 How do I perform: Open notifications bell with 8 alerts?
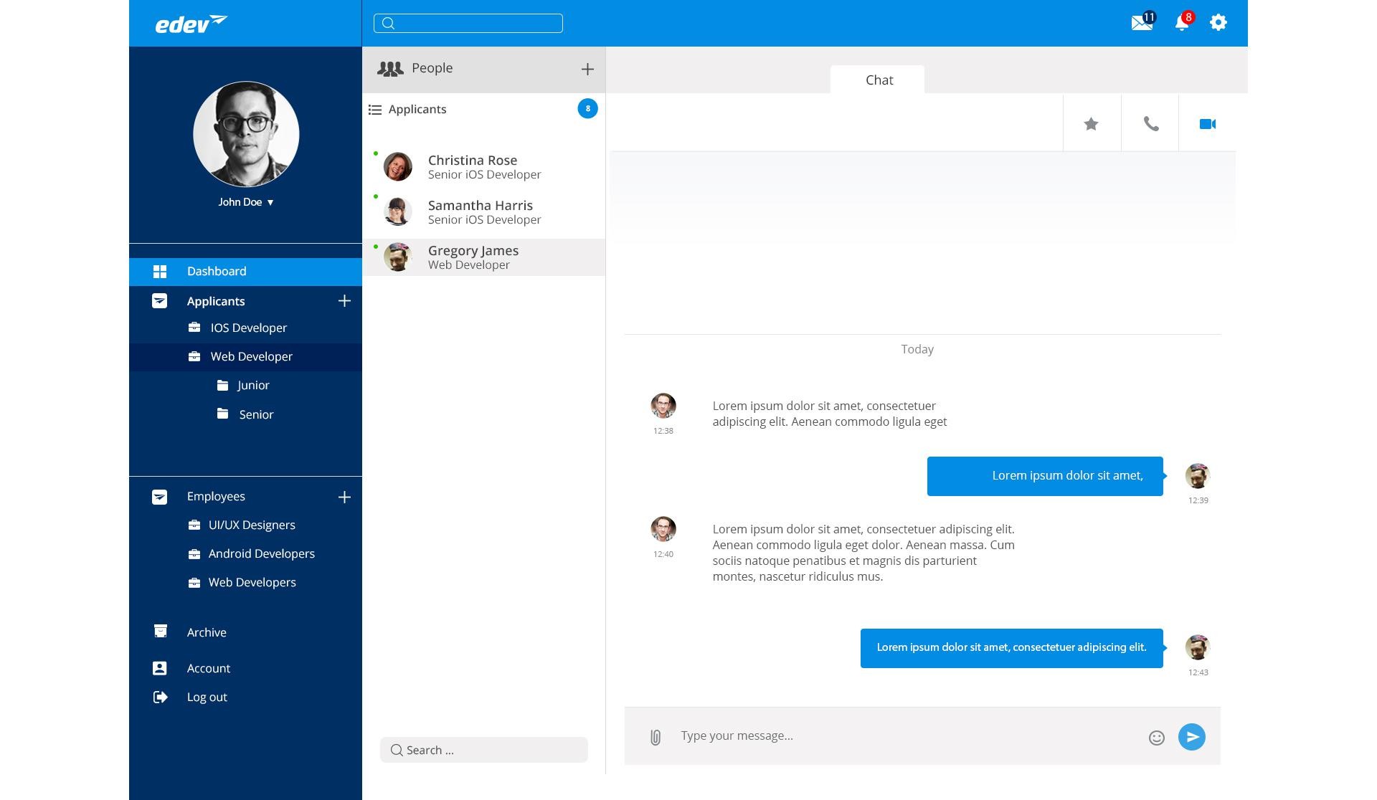pos(1181,23)
